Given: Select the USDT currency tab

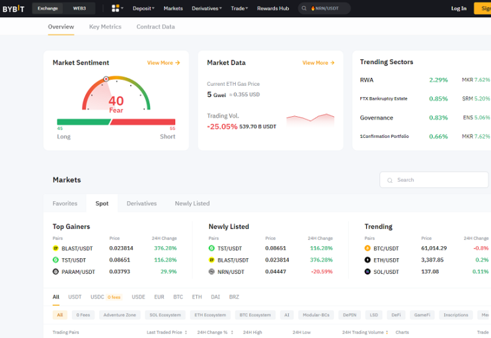Looking at the screenshot, I should click(x=75, y=297).
